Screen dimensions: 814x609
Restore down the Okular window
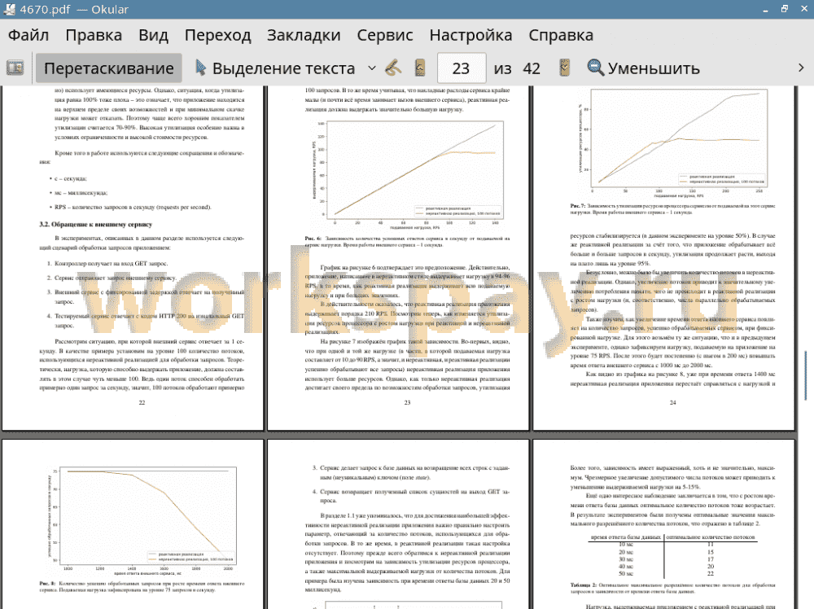click(x=785, y=9)
